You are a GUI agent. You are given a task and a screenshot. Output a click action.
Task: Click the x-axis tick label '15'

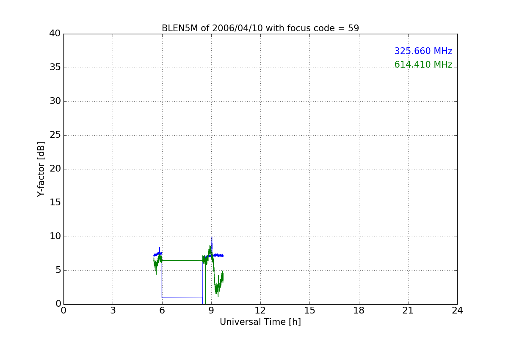tap(309, 311)
